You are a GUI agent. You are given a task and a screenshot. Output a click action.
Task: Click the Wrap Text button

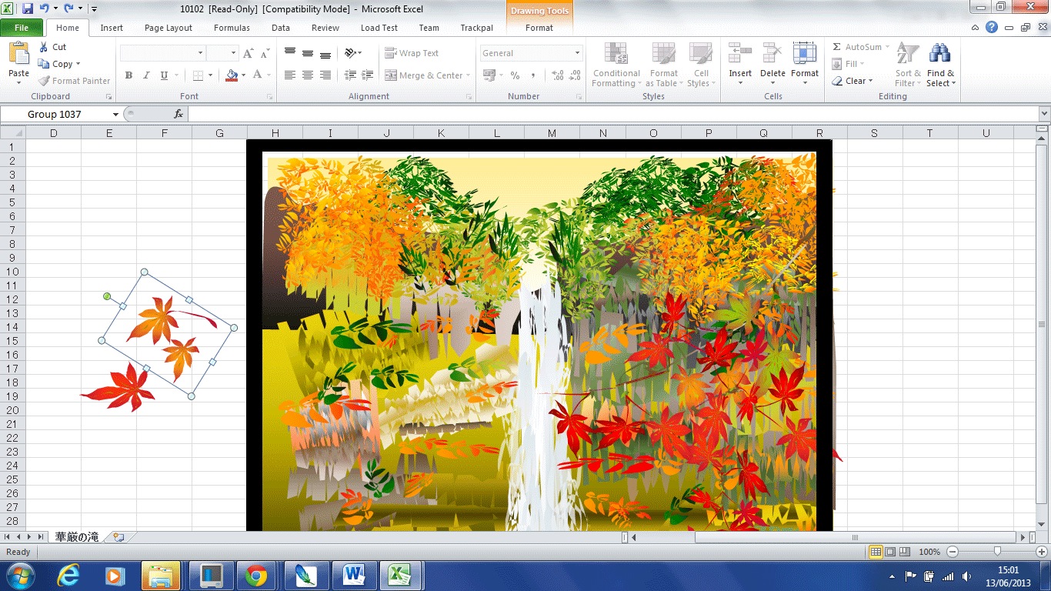[412, 53]
